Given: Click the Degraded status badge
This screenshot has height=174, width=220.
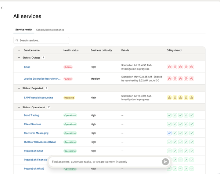Looking at the screenshot, I should coord(69,98).
